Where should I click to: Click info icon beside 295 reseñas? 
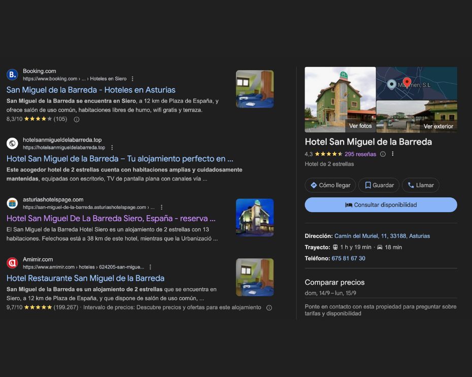point(383,154)
